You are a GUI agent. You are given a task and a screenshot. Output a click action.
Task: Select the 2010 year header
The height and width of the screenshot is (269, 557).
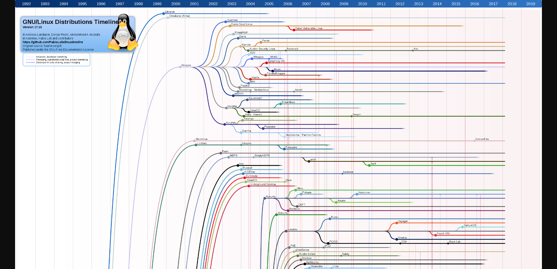pyautogui.click(x=363, y=4)
